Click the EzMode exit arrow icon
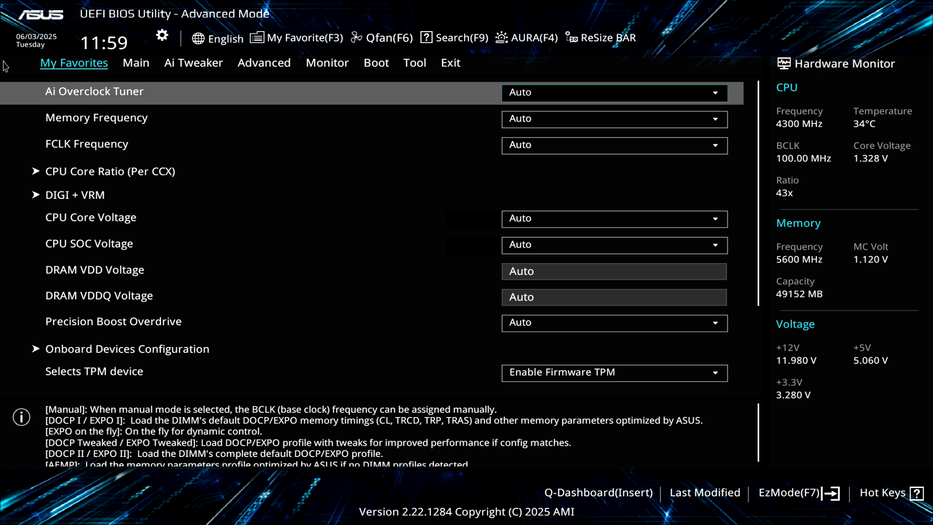The image size is (933, 525). click(x=830, y=493)
